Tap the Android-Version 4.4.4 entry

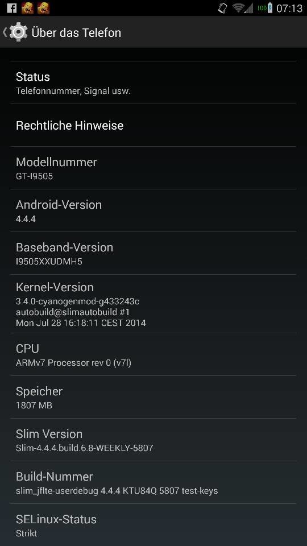point(153,210)
